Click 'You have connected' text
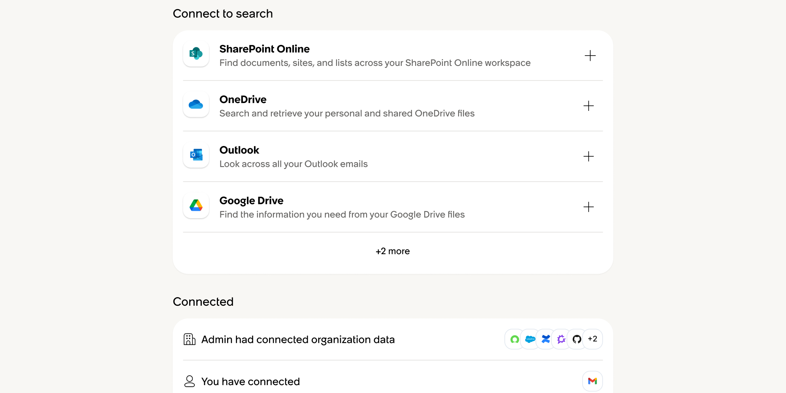The image size is (786, 393). click(x=251, y=382)
